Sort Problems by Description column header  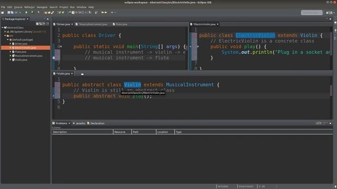coord(83,132)
